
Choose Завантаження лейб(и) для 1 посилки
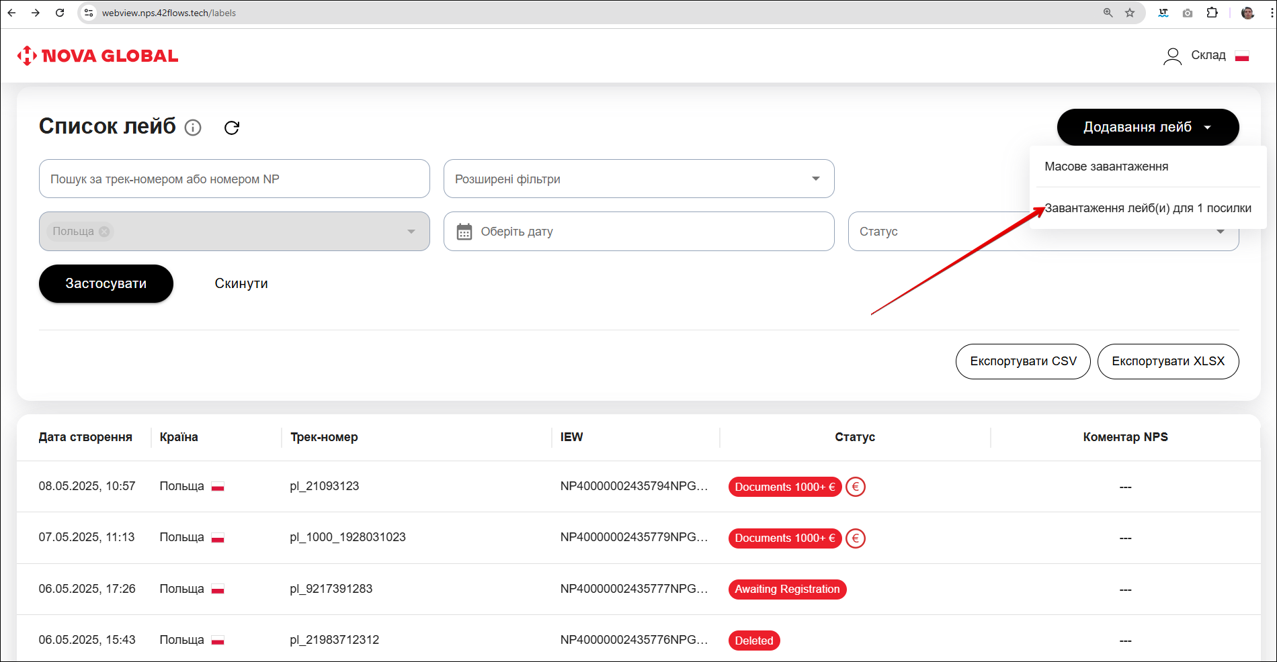point(1148,208)
